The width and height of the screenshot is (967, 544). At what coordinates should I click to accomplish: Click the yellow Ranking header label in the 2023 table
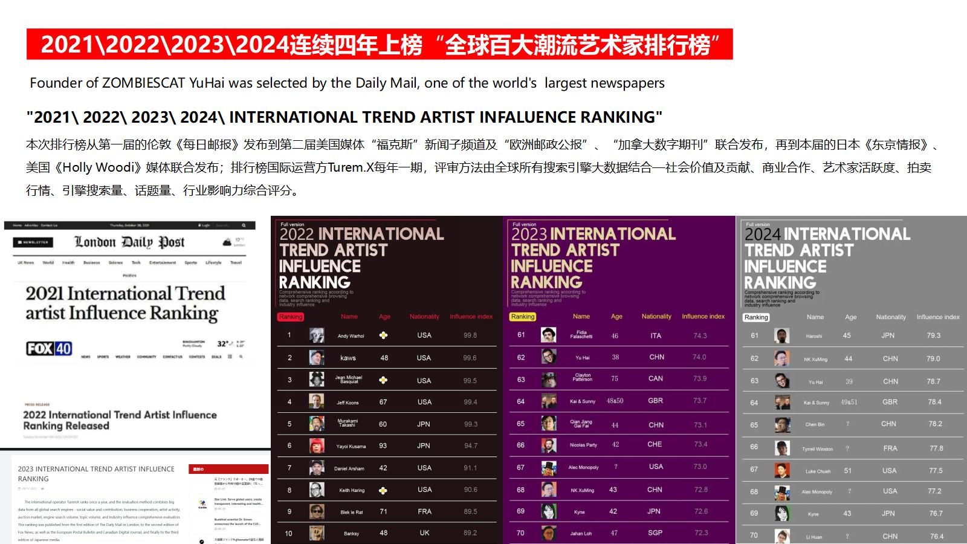pyautogui.click(x=523, y=317)
